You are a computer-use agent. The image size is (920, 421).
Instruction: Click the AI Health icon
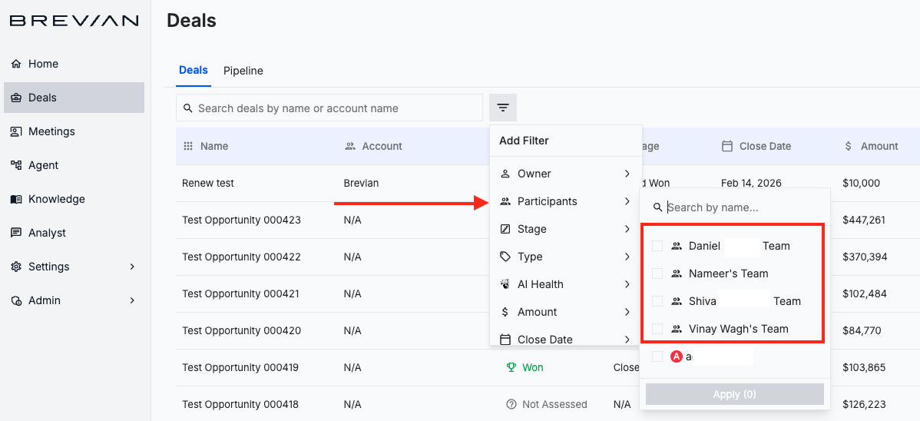[x=505, y=284]
